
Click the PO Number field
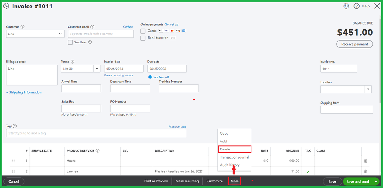click(x=130, y=108)
